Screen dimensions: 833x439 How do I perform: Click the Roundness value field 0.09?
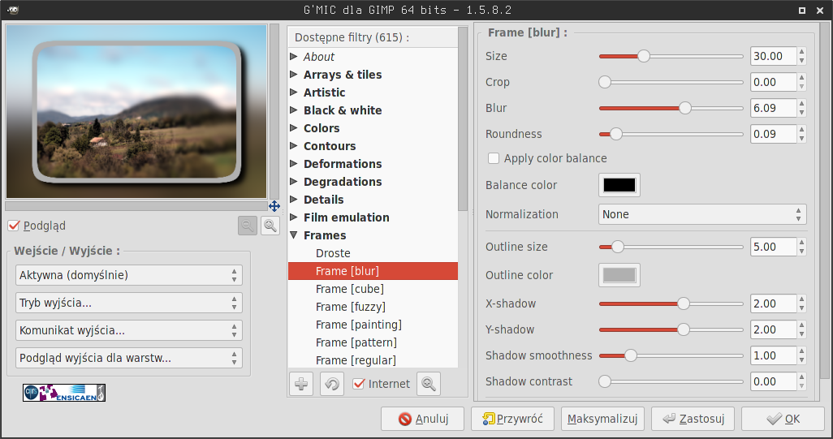tap(774, 135)
